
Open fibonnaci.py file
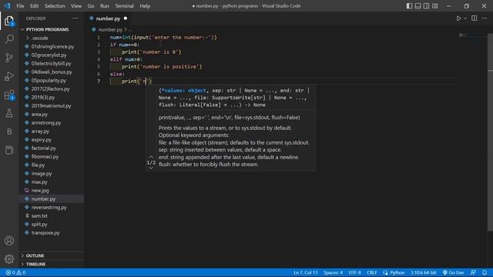(x=45, y=157)
